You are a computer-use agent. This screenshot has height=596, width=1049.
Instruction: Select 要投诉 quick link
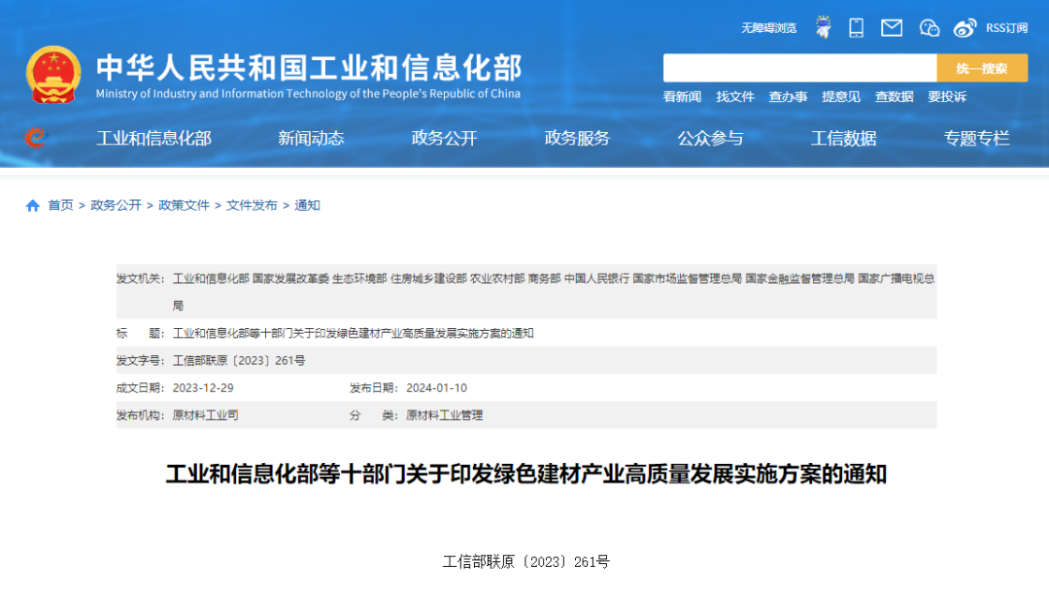click(947, 97)
